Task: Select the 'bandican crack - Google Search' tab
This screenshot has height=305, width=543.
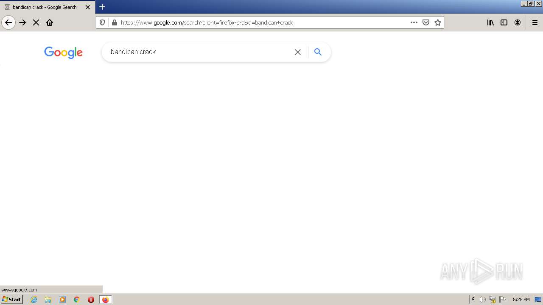Action: click(x=47, y=7)
